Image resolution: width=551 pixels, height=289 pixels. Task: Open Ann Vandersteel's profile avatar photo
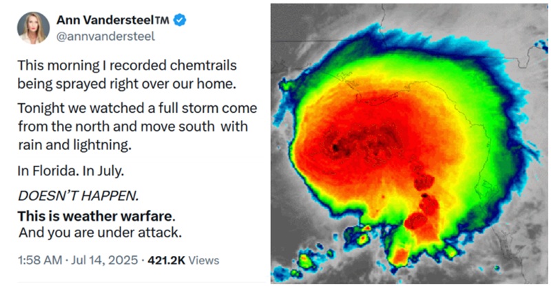tap(33, 28)
